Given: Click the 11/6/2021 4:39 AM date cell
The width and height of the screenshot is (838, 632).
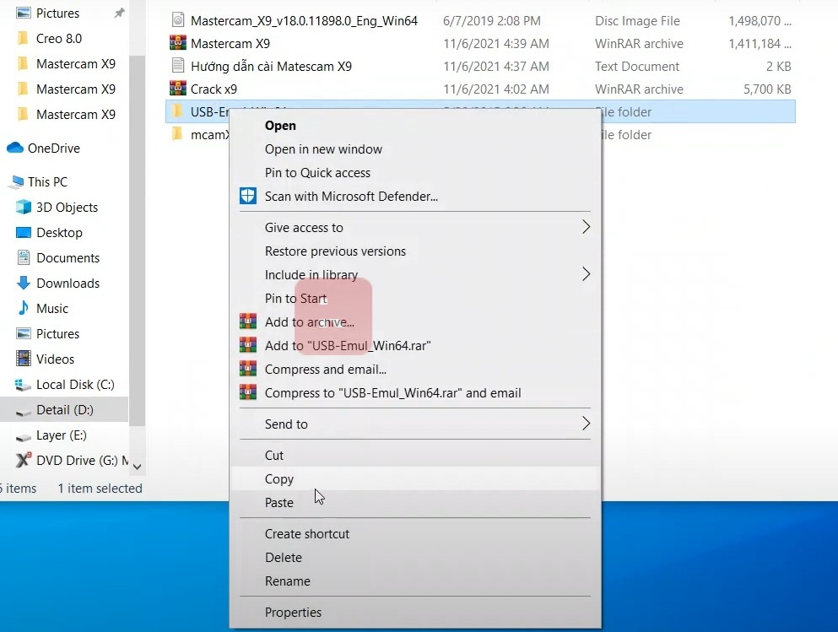Looking at the screenshot, I should [496, 43].
